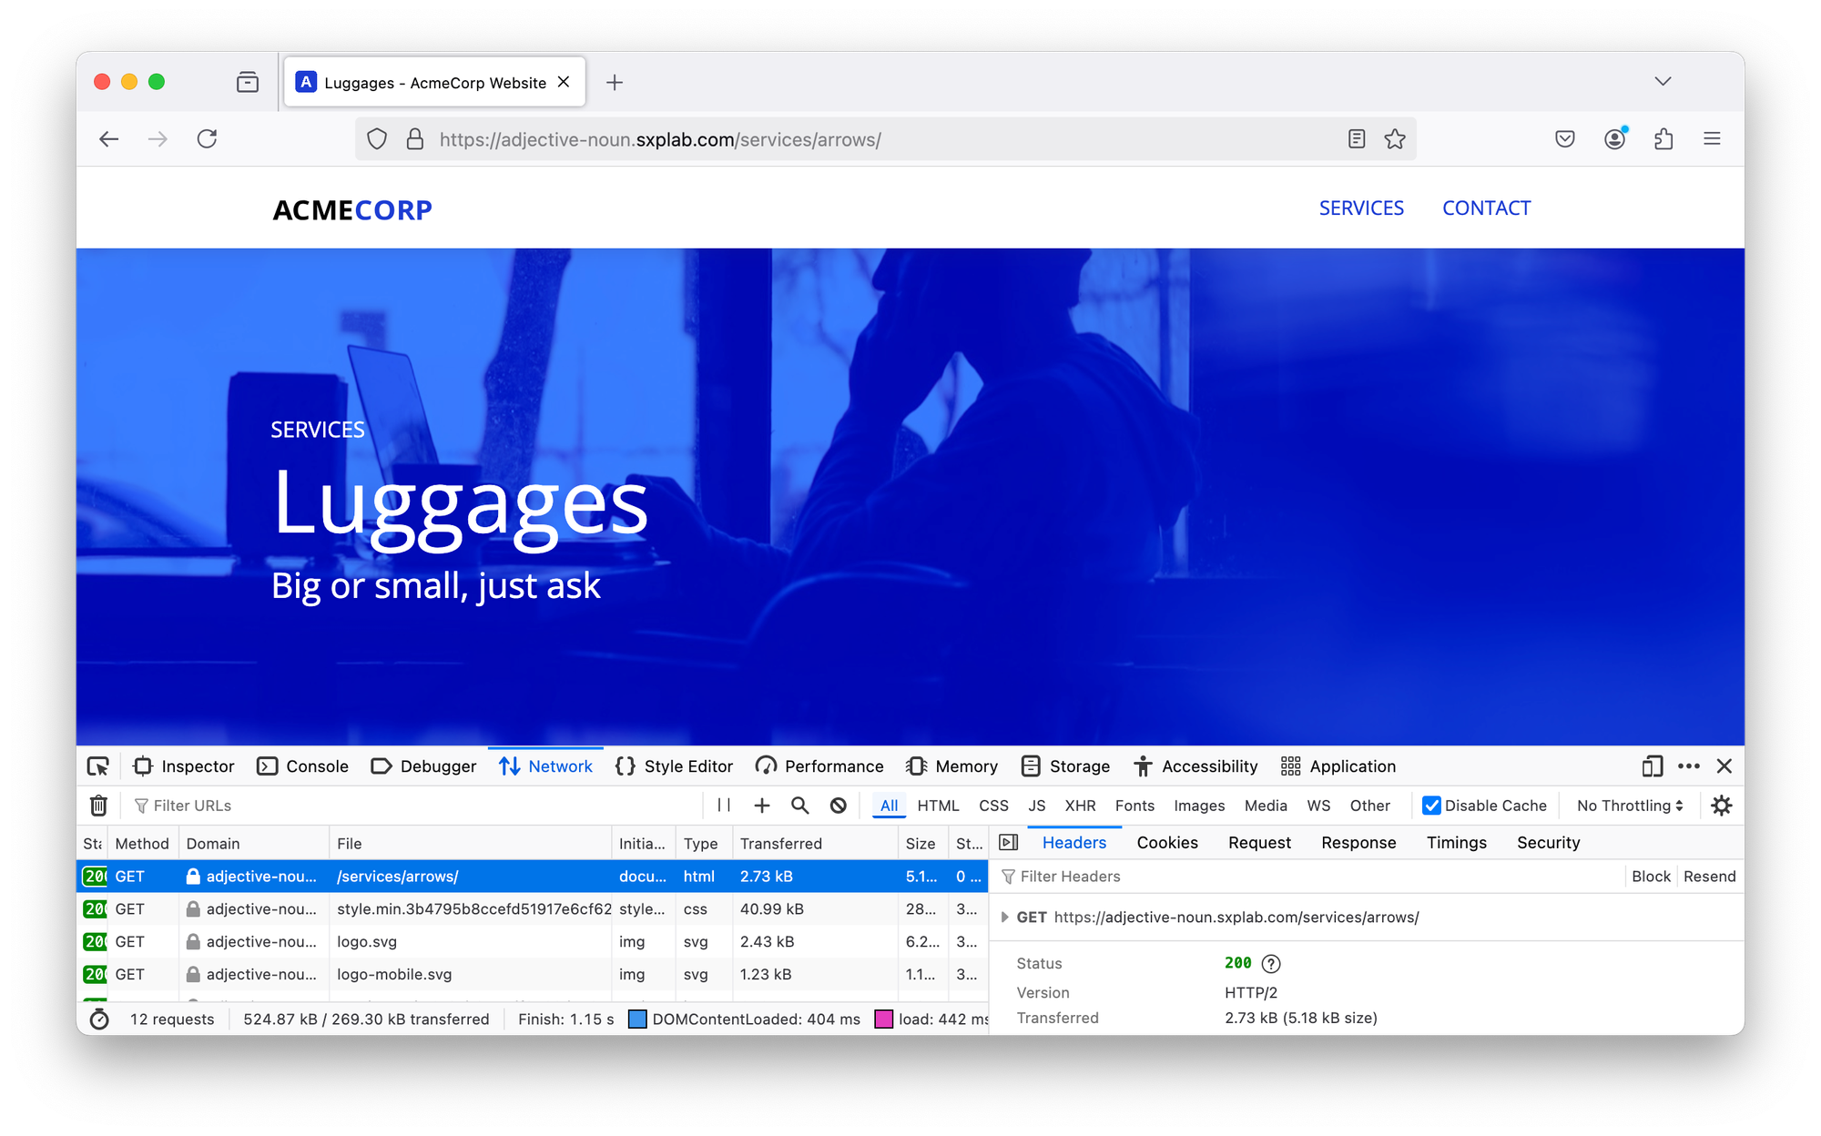The image size is (1821, 1136).
Task: Clear network log with trash icon
Action: point(98,806)
